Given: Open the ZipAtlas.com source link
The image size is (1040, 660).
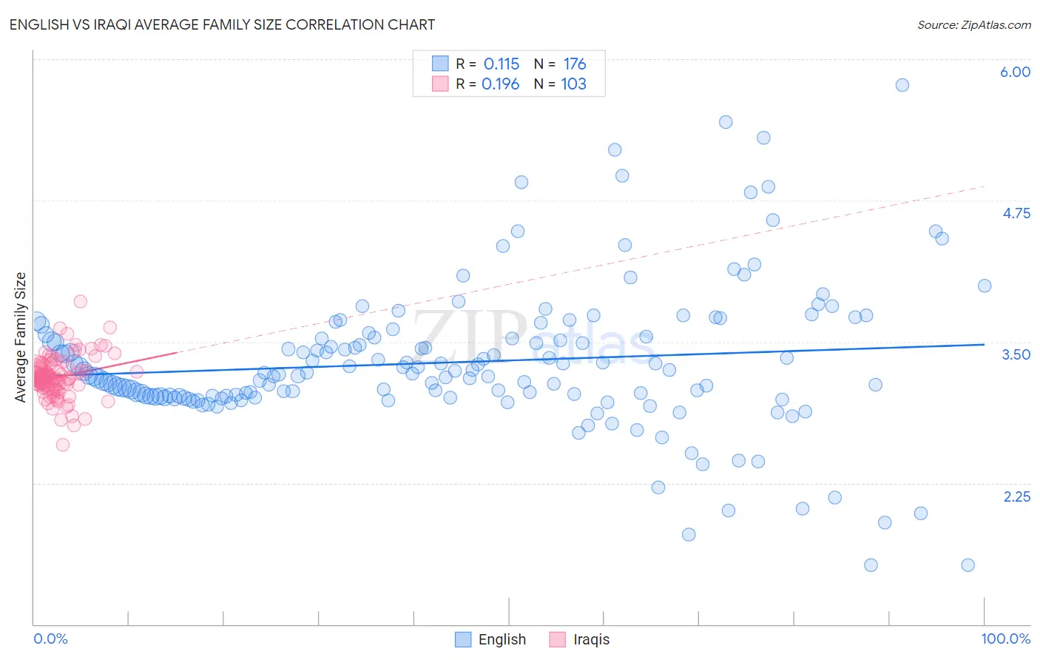Looking at the screenshot, I should [974, 24].
